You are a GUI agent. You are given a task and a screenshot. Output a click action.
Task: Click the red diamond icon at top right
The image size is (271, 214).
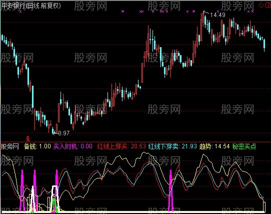tap(261, 5)
